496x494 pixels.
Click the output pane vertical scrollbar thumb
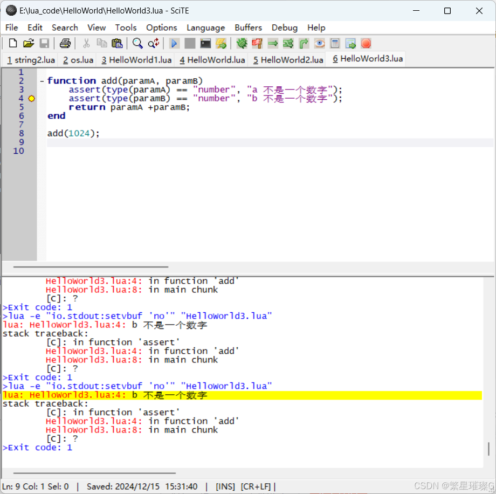click(x=489, y=449)
